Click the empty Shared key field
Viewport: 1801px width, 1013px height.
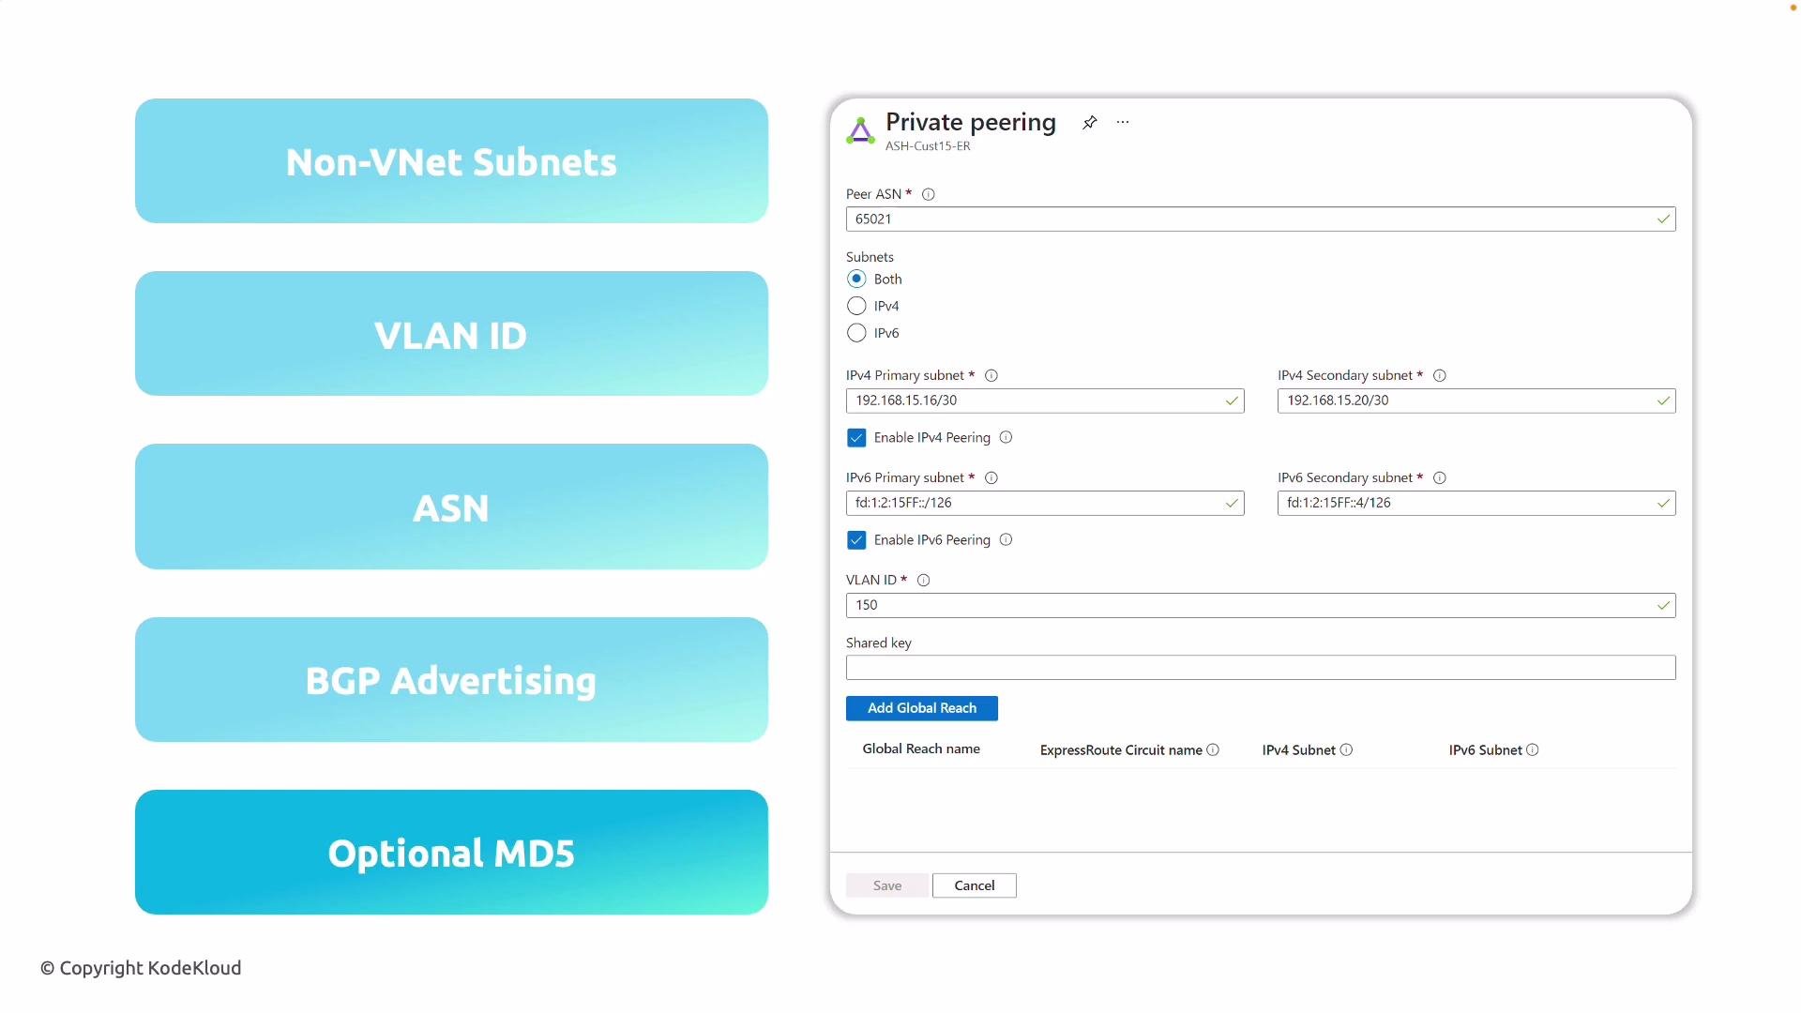[1261, 668]
